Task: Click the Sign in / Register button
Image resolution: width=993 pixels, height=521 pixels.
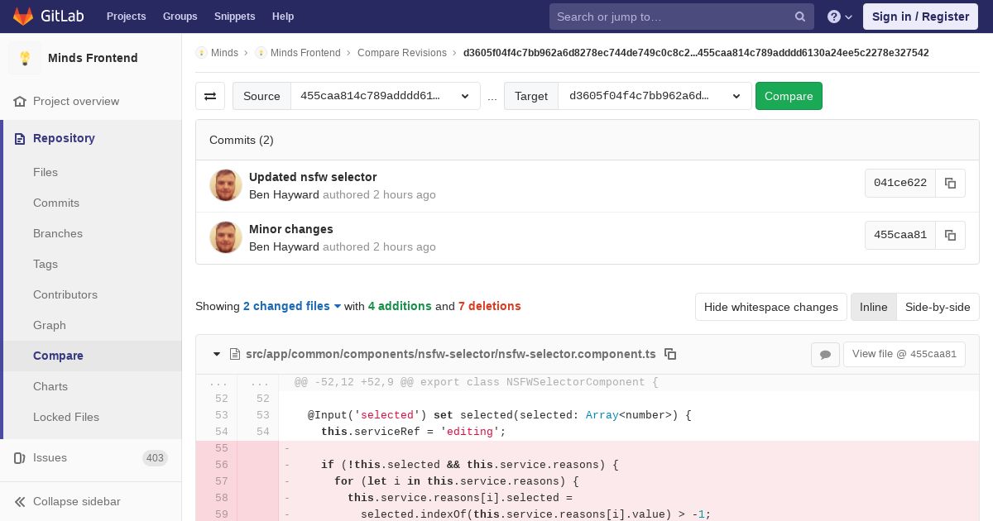Action: click(920, 17)
